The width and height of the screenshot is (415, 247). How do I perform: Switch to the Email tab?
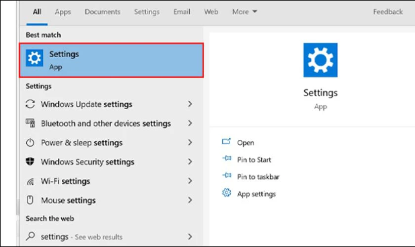click(x=182, y=12)
